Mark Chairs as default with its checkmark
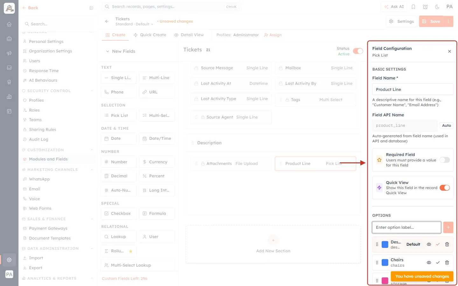Viewport: 458px width, 286px height. (438, 262)
